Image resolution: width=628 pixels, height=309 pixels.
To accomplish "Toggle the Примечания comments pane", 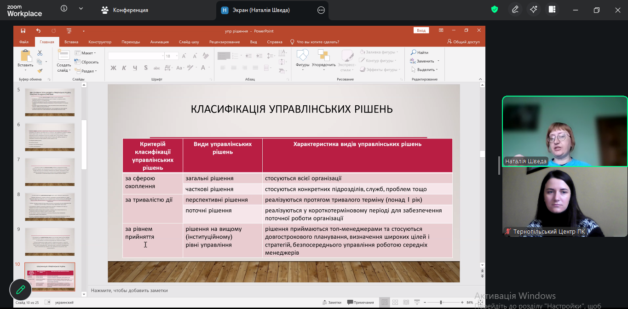I will click(361, 303).
